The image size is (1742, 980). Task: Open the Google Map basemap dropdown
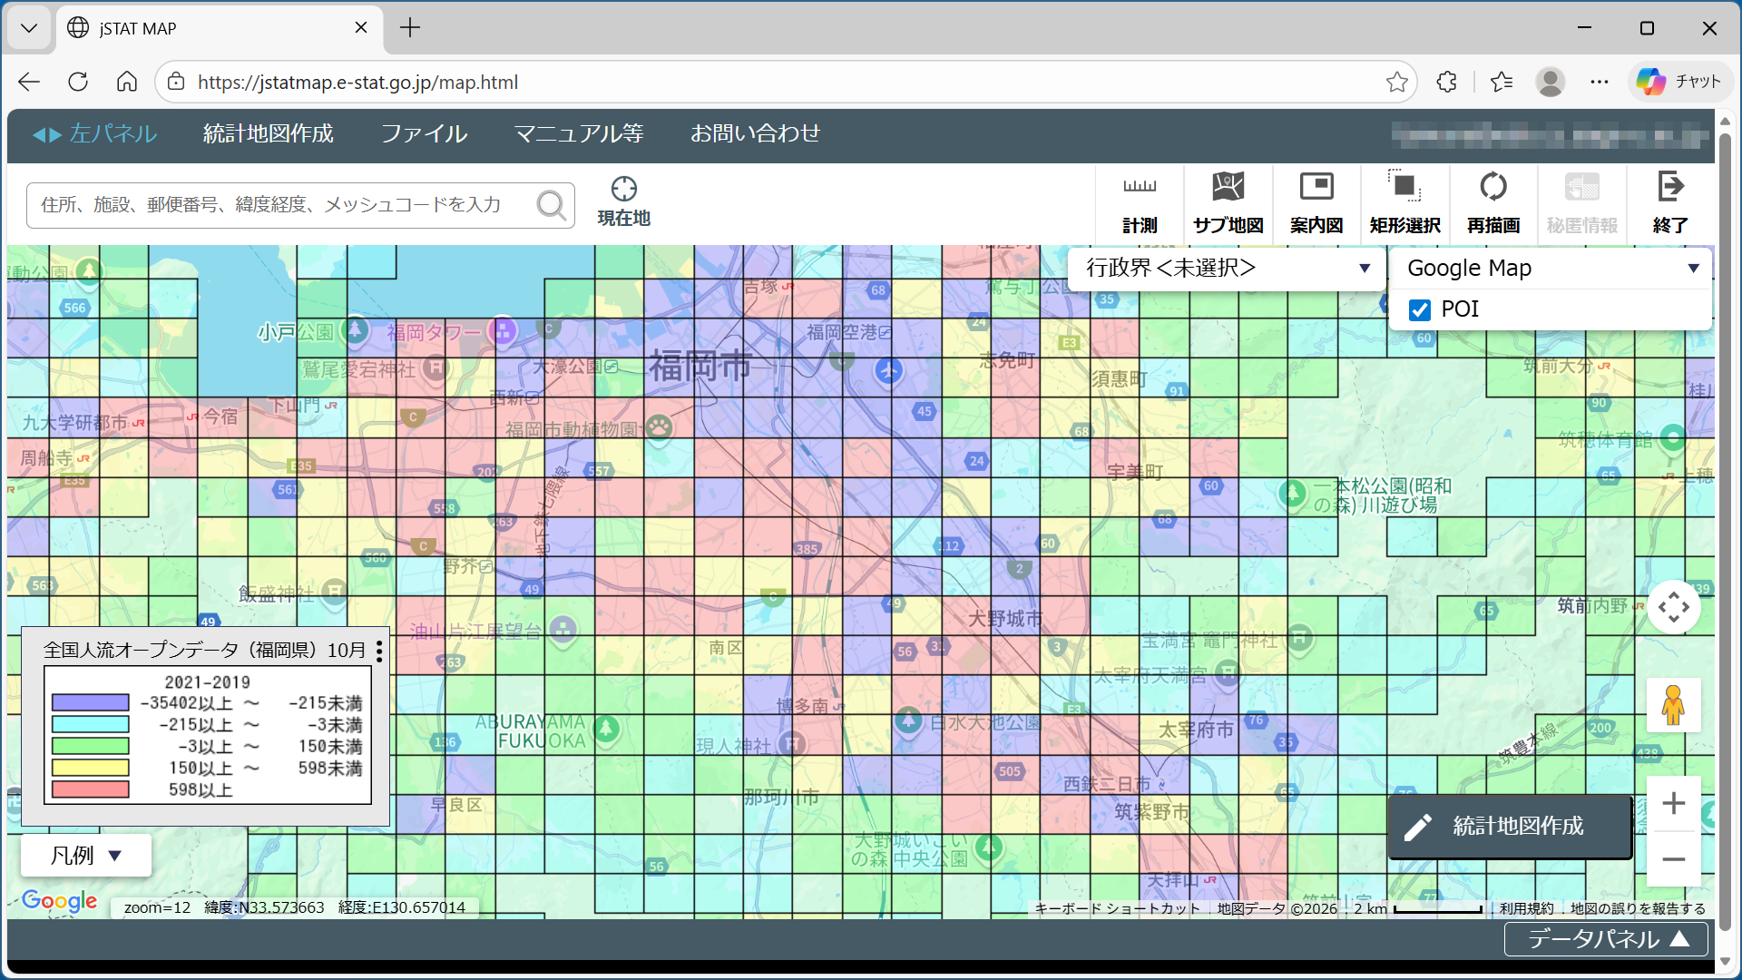coord(1551,269)
